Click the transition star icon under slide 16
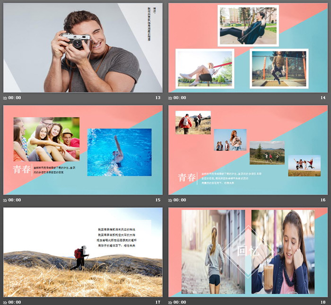The image size is (331, 305). (x=170, y=200)
